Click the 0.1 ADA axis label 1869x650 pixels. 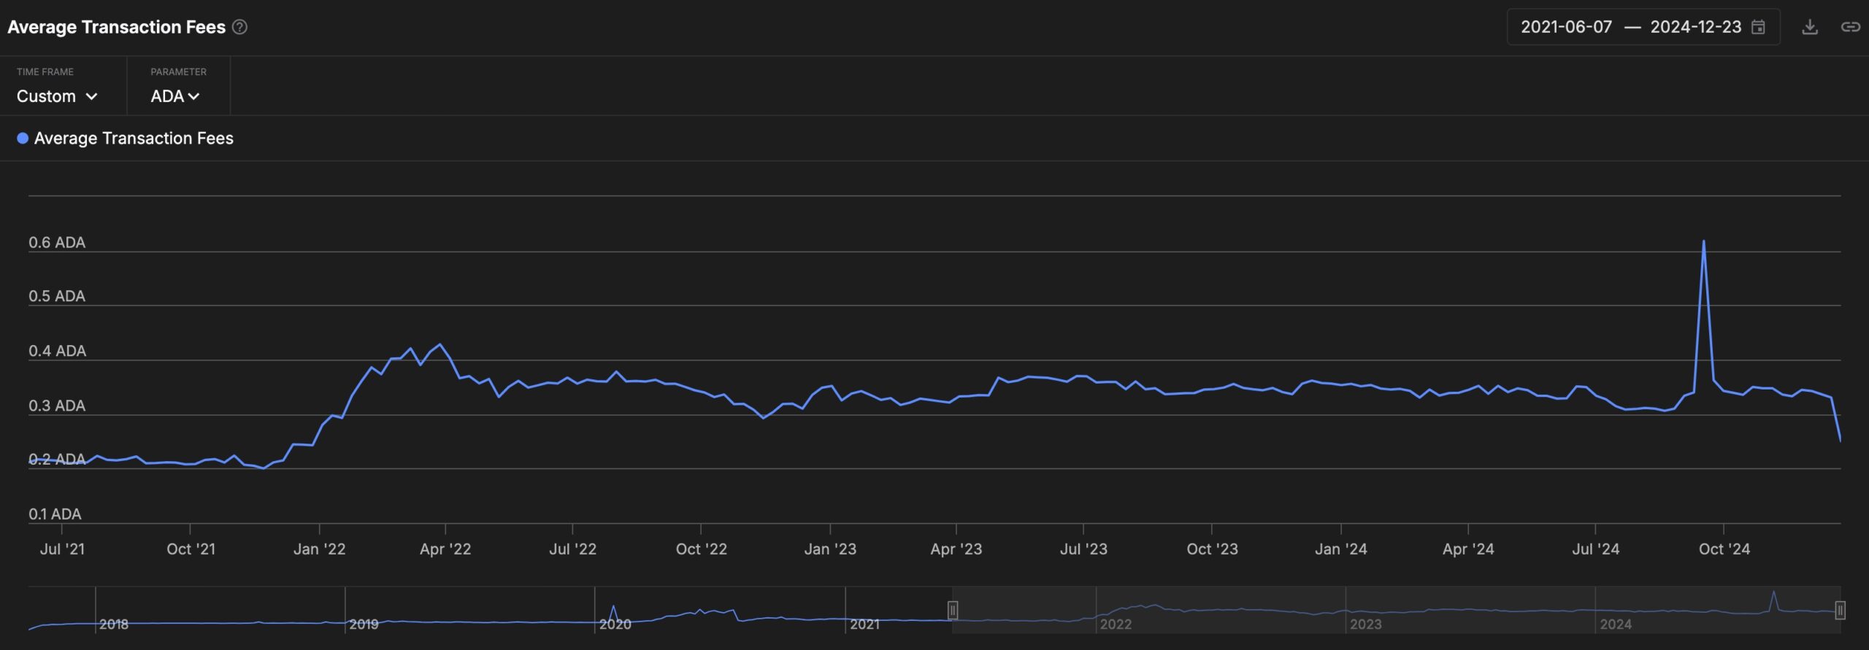point(55,514)
